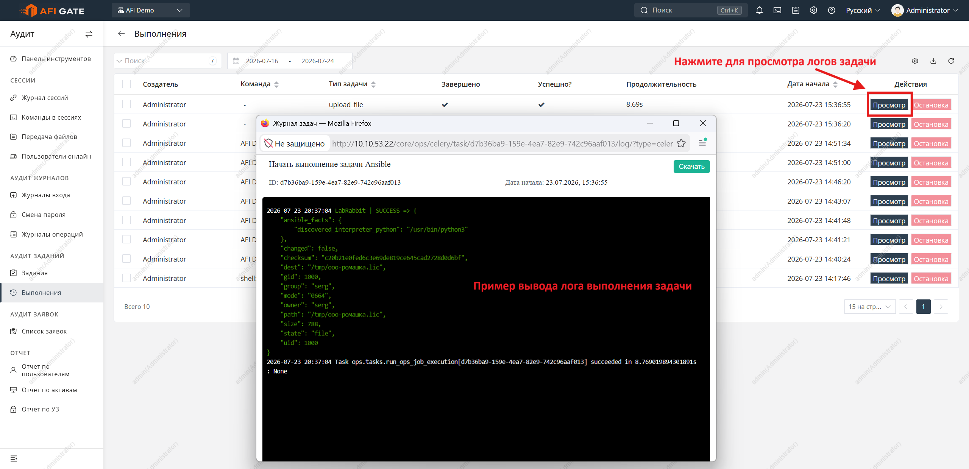Select Задания in the sidebar
969x469 pixels.
(51, 273)
